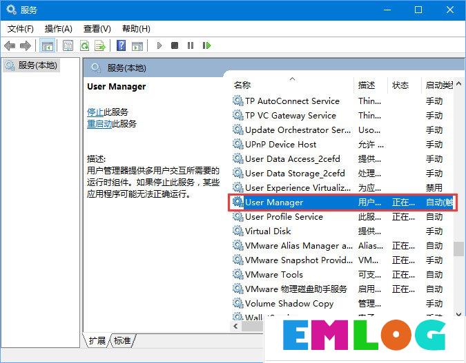This screenshot has width=466, height=363.
Task: Click the Start Service play icon
Action: (159, 45)
